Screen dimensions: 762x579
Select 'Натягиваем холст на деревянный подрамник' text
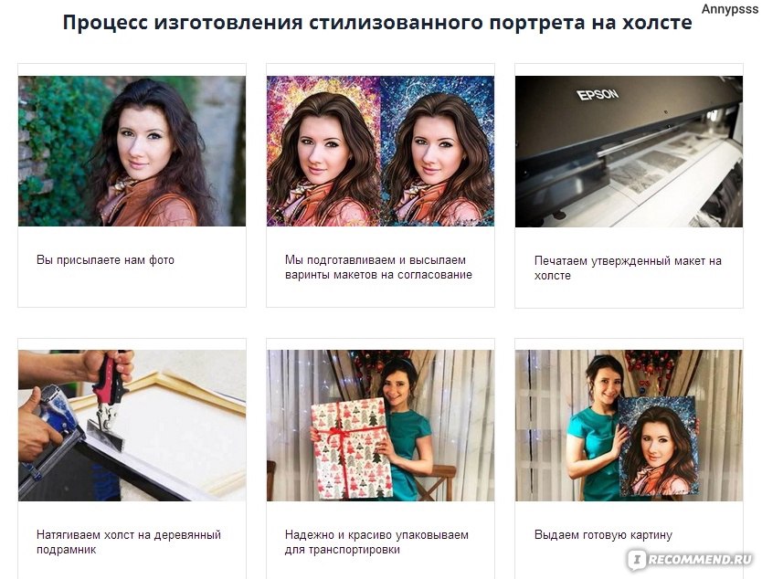[129, 542]
